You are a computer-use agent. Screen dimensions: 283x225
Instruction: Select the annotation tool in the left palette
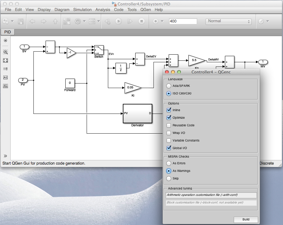click(x=5, y=77)
